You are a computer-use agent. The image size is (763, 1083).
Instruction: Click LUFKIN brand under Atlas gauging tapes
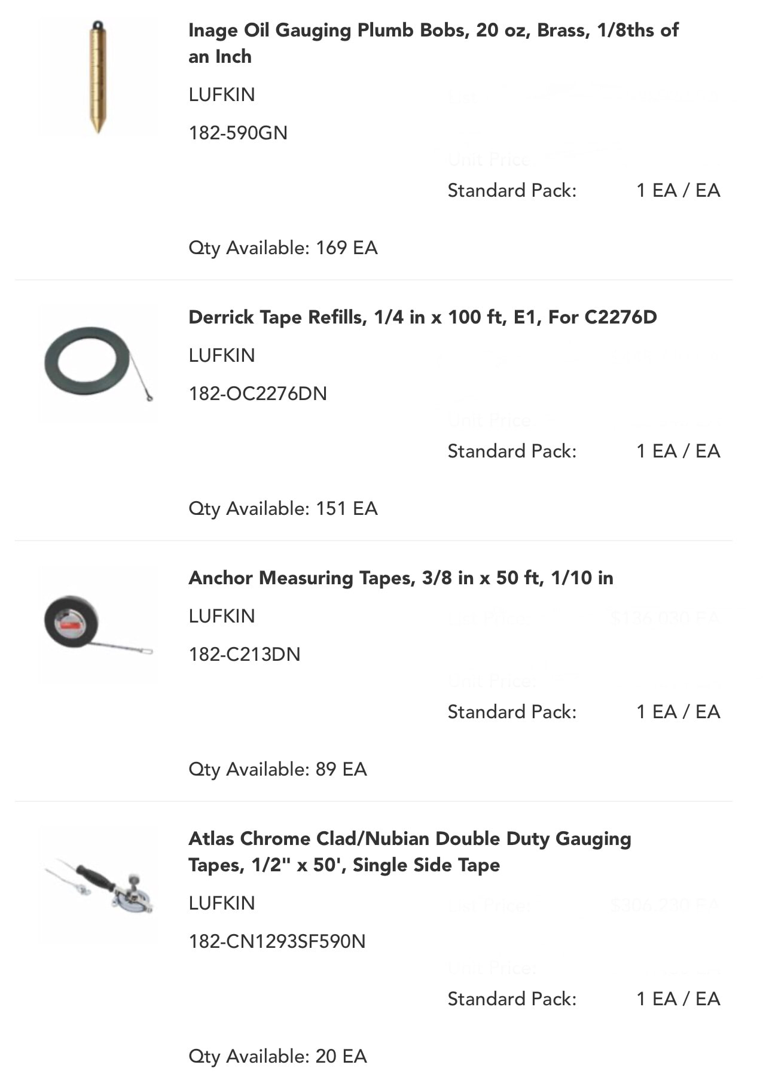[x=222, y=903]
